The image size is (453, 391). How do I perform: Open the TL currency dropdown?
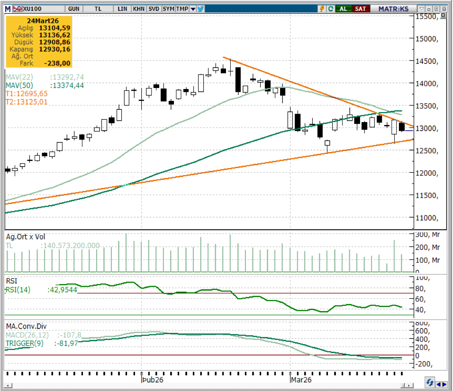(98, 9)
